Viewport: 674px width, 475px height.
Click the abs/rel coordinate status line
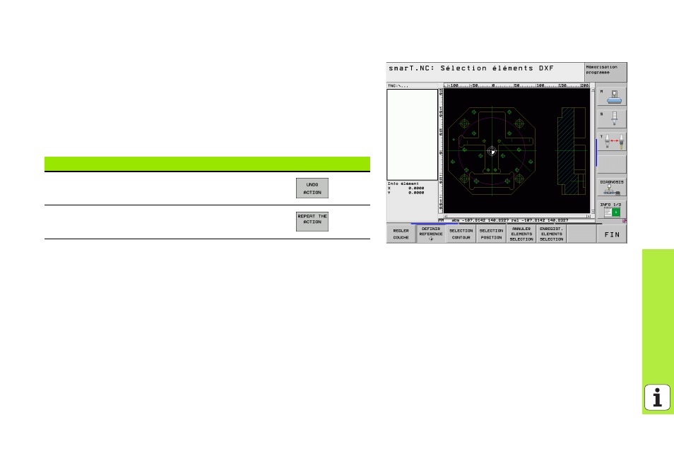pyautogui.click(x=510, y=220)
